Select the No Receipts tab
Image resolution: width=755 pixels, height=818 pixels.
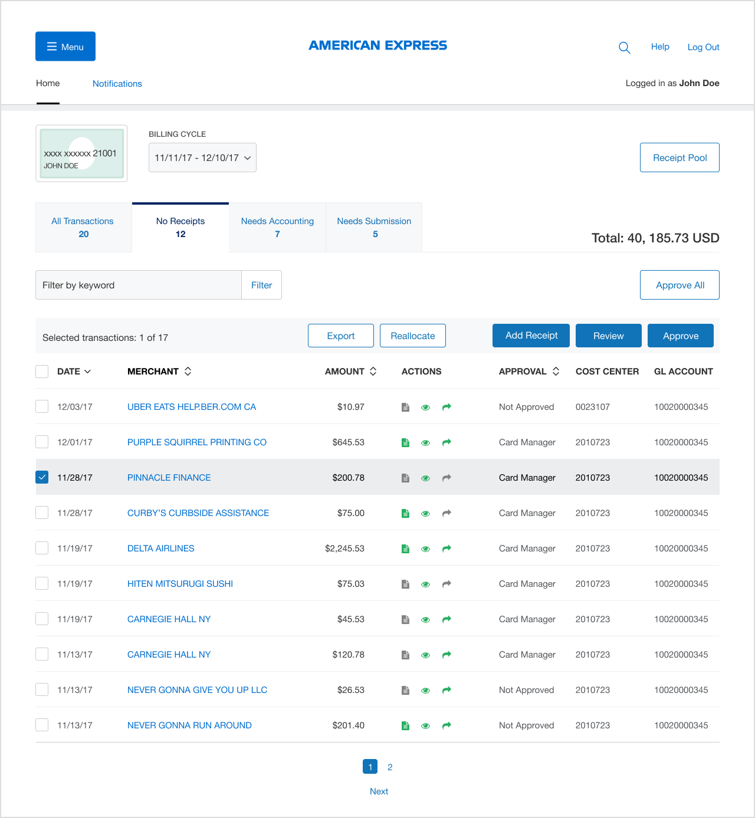[180, 228]
